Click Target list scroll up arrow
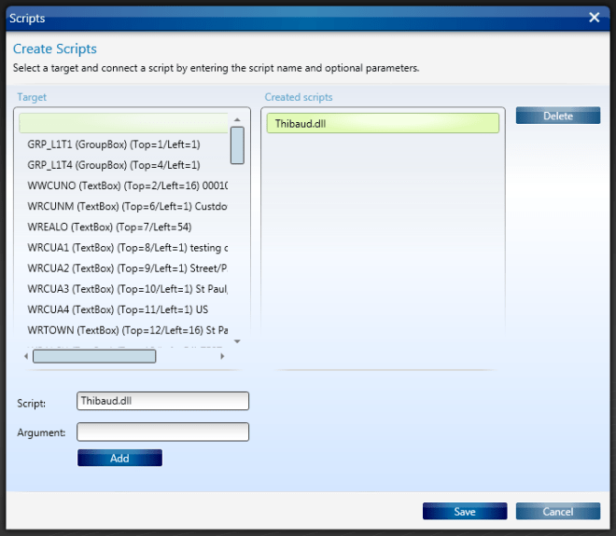Viewport: 616px width, 536px height. coord(237,119)
